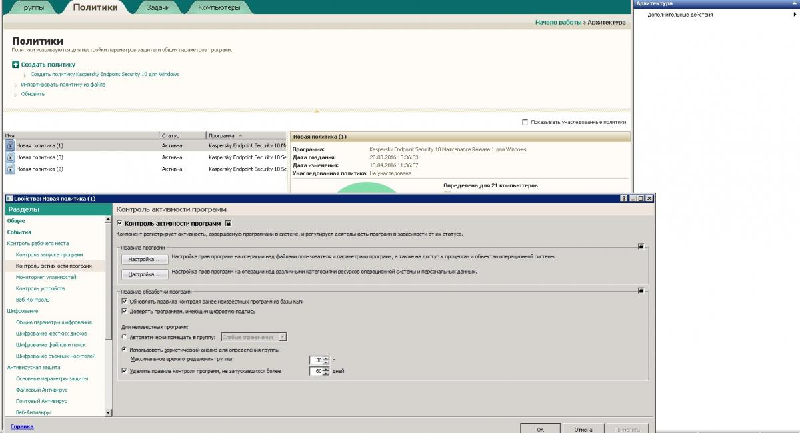The height and width of the screenshot is (433, 800).
Task: Collapse the top panel using the divider arrow
Action: click(x=317, y=111)
